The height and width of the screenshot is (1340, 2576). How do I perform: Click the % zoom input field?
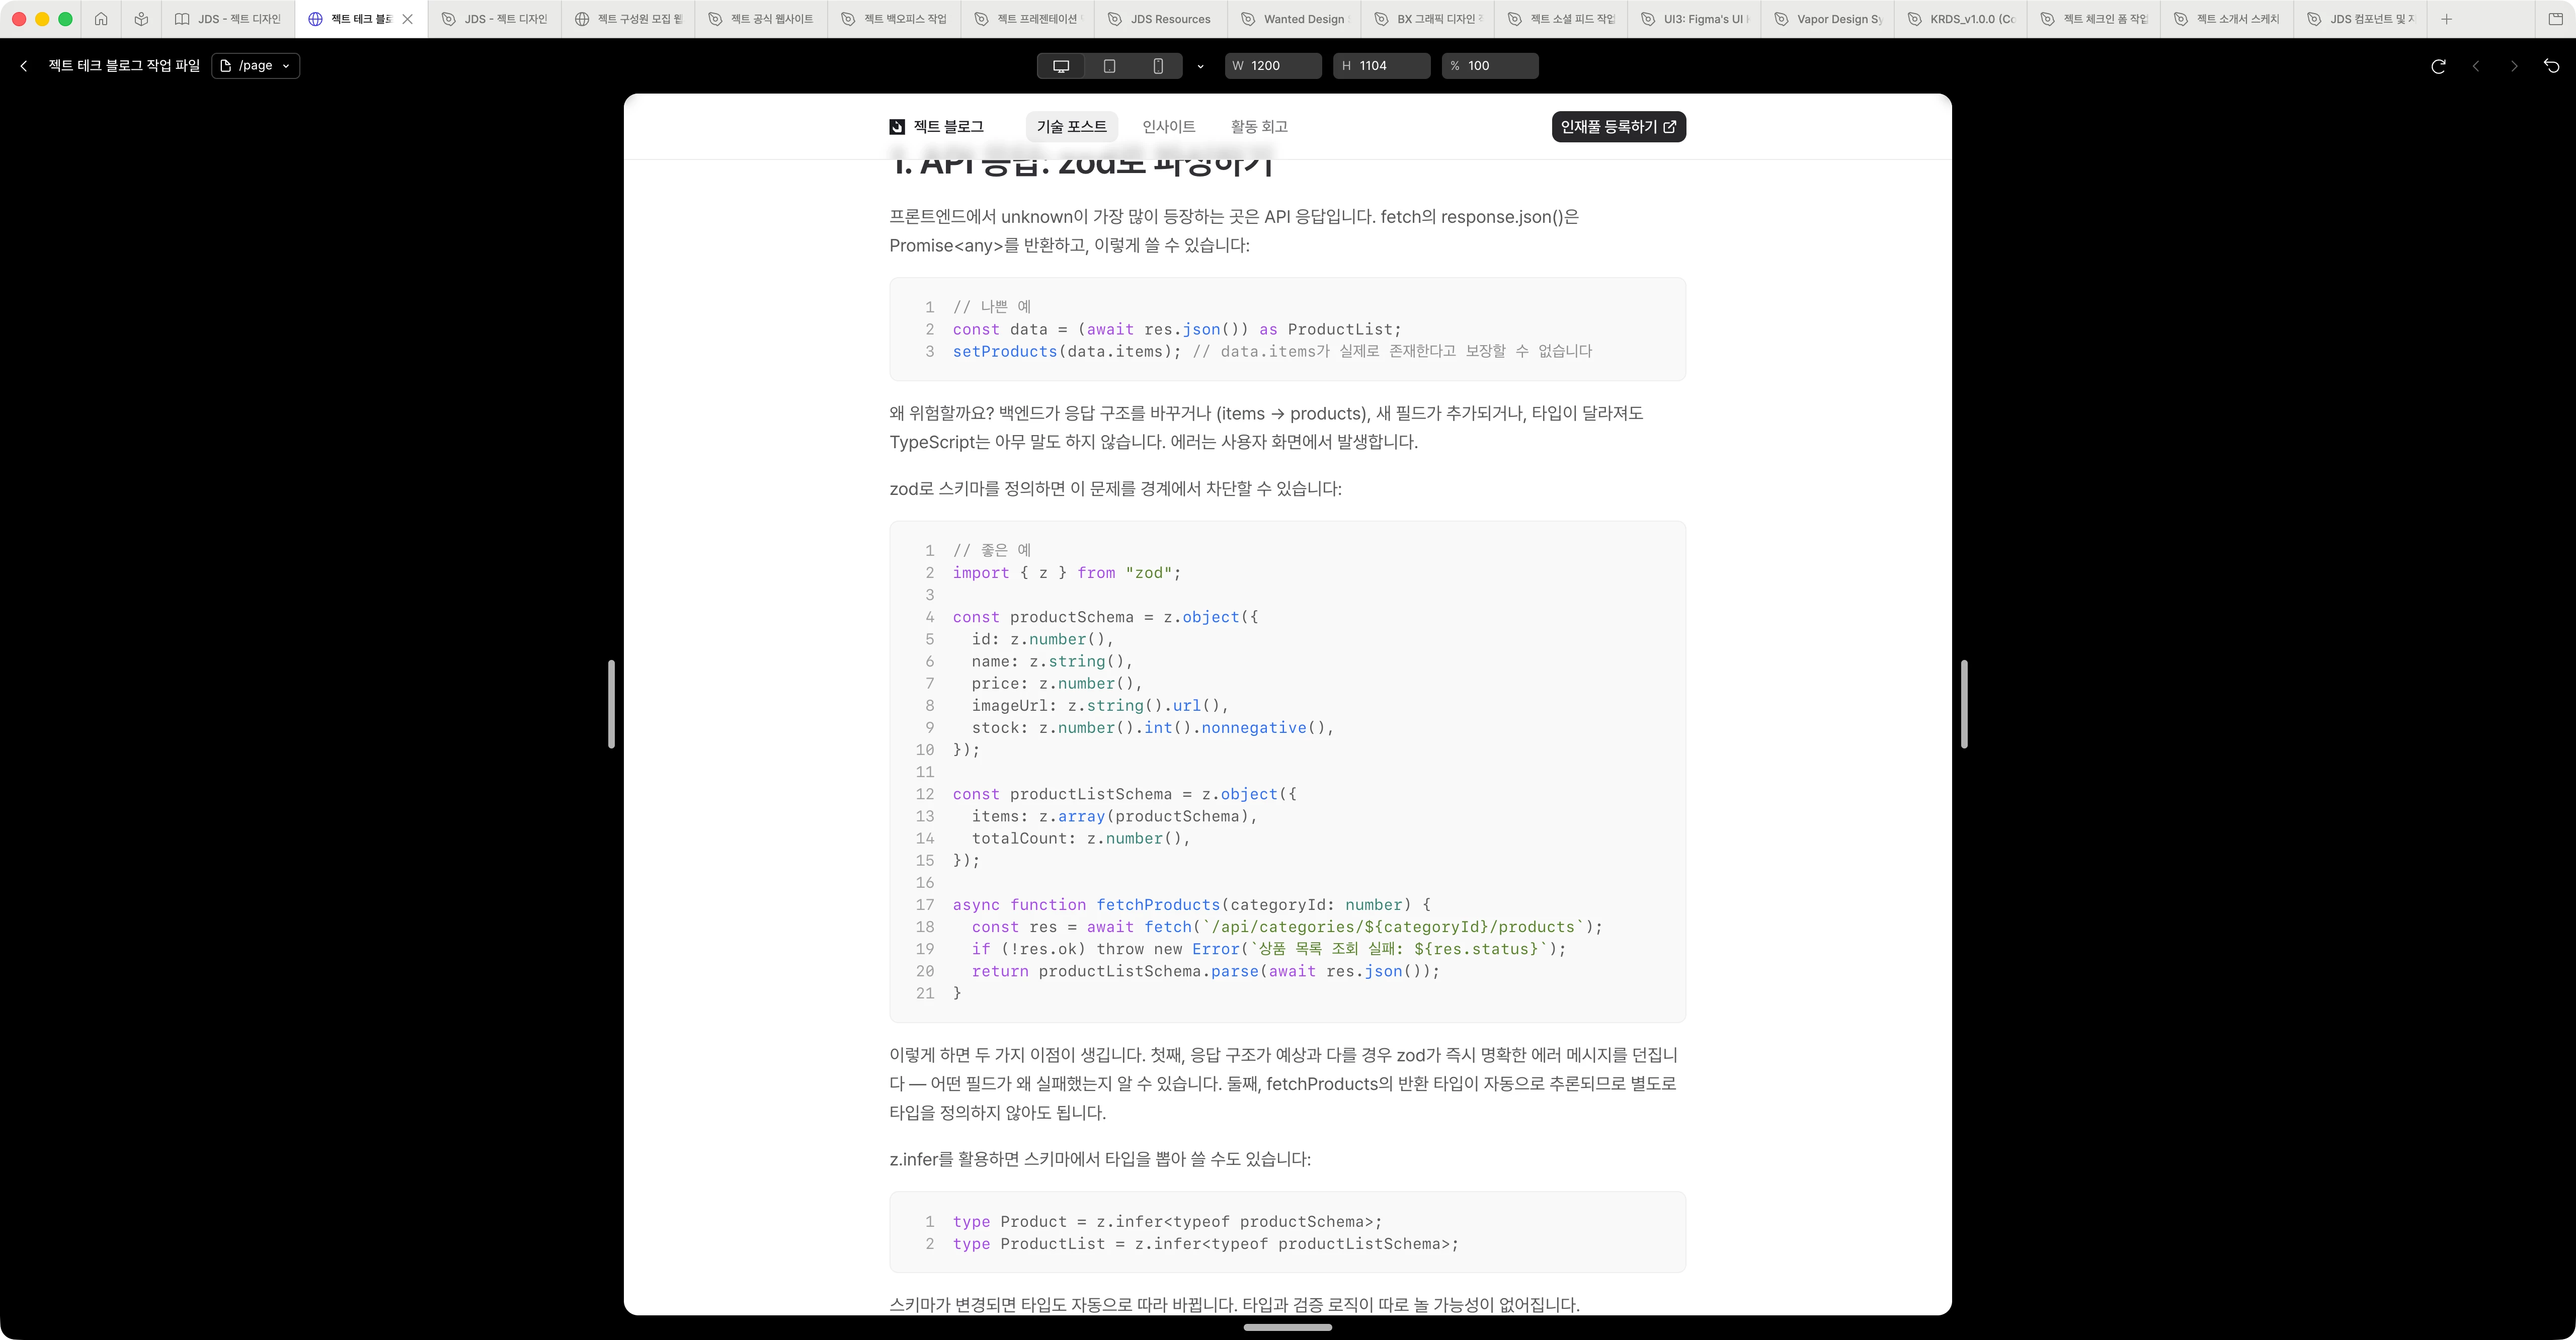(1490, 66)
